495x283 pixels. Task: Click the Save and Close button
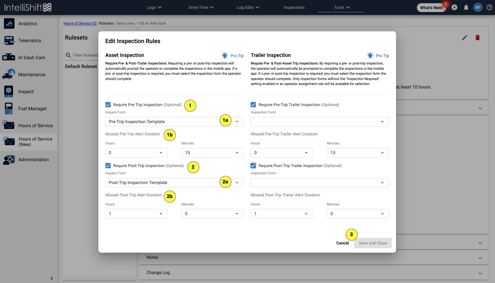coord(372,243)
